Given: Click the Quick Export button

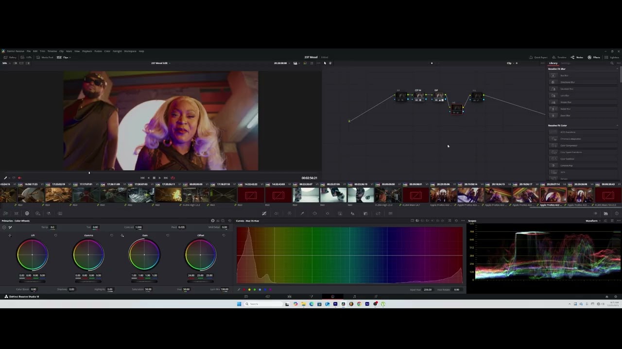Looking at the screenshot, I should click(x=538, y=57).
